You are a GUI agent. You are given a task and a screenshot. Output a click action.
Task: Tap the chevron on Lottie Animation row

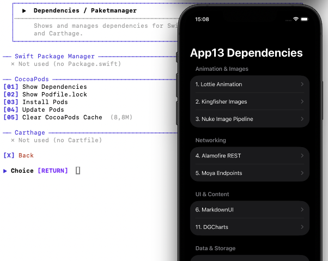[x=302, y=84]
